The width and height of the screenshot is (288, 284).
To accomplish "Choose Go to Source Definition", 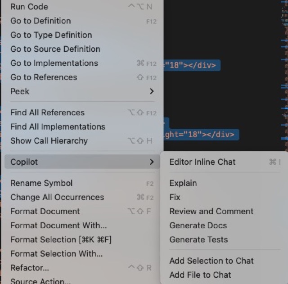I will [82, 49].
